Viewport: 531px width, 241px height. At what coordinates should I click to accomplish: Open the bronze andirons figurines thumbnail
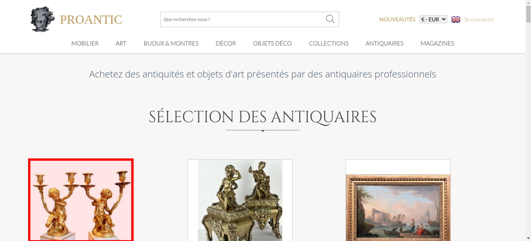pyautogui.click(x=240, y=200)
